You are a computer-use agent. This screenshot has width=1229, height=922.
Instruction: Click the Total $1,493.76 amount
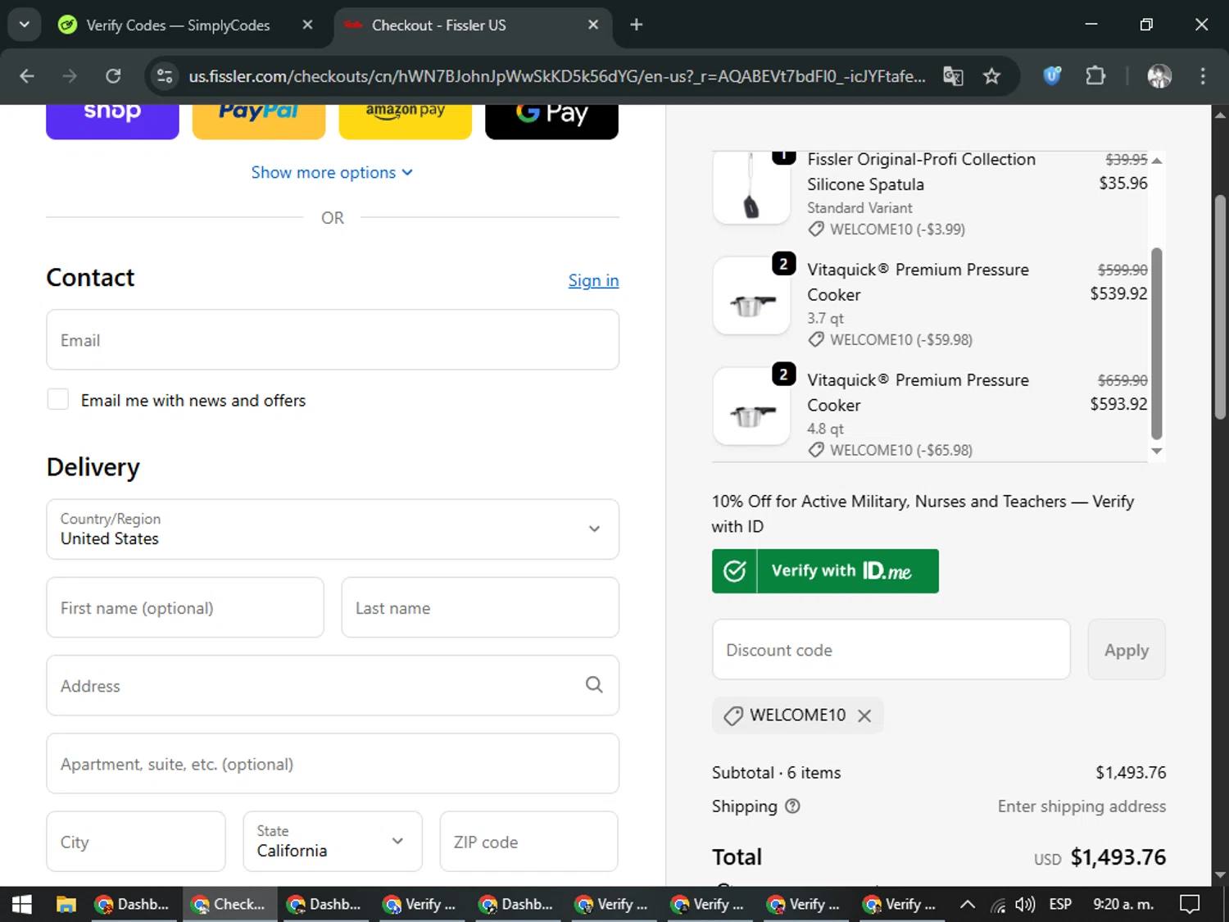tap(1118, 857)
